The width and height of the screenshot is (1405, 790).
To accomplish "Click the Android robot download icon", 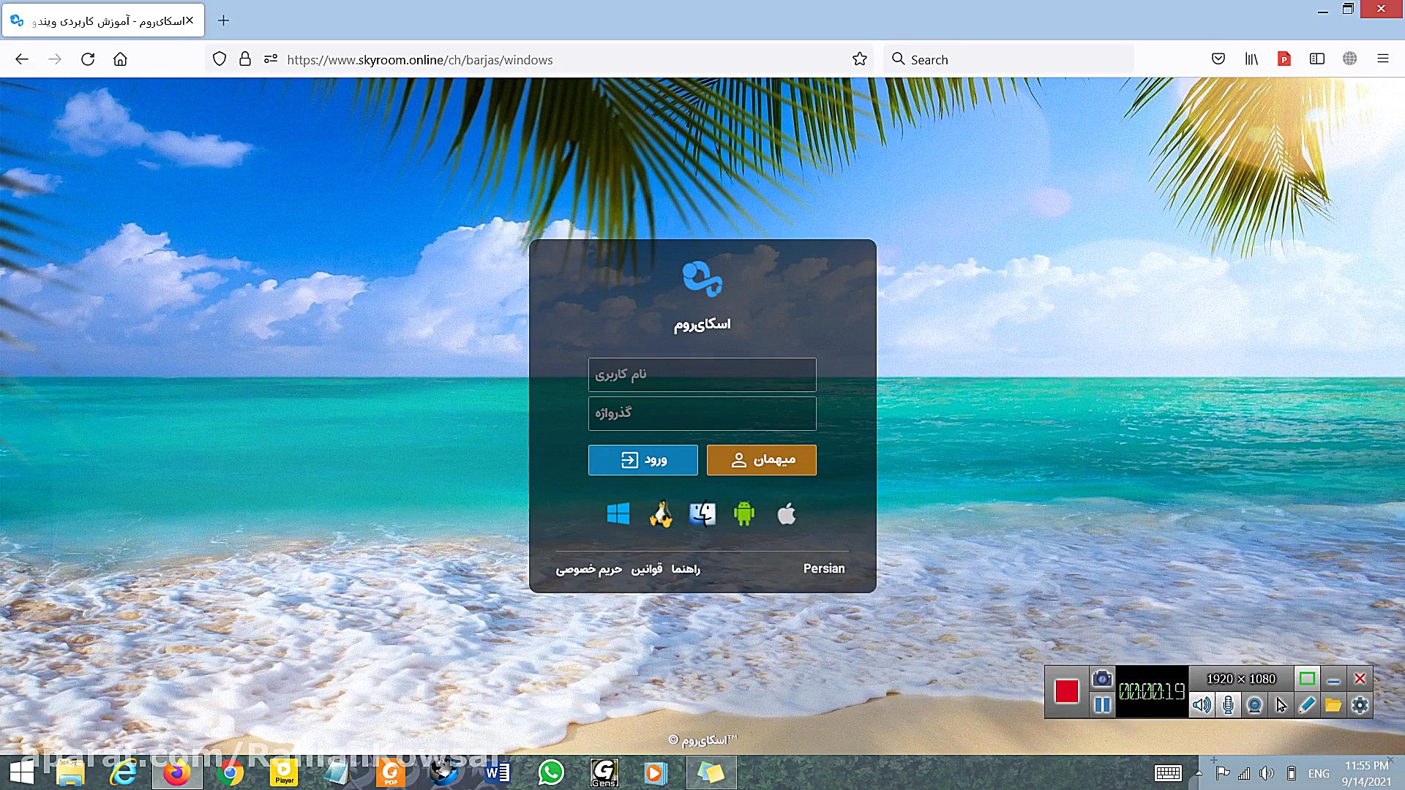I will pyautogui.click(x=743, y=514).
